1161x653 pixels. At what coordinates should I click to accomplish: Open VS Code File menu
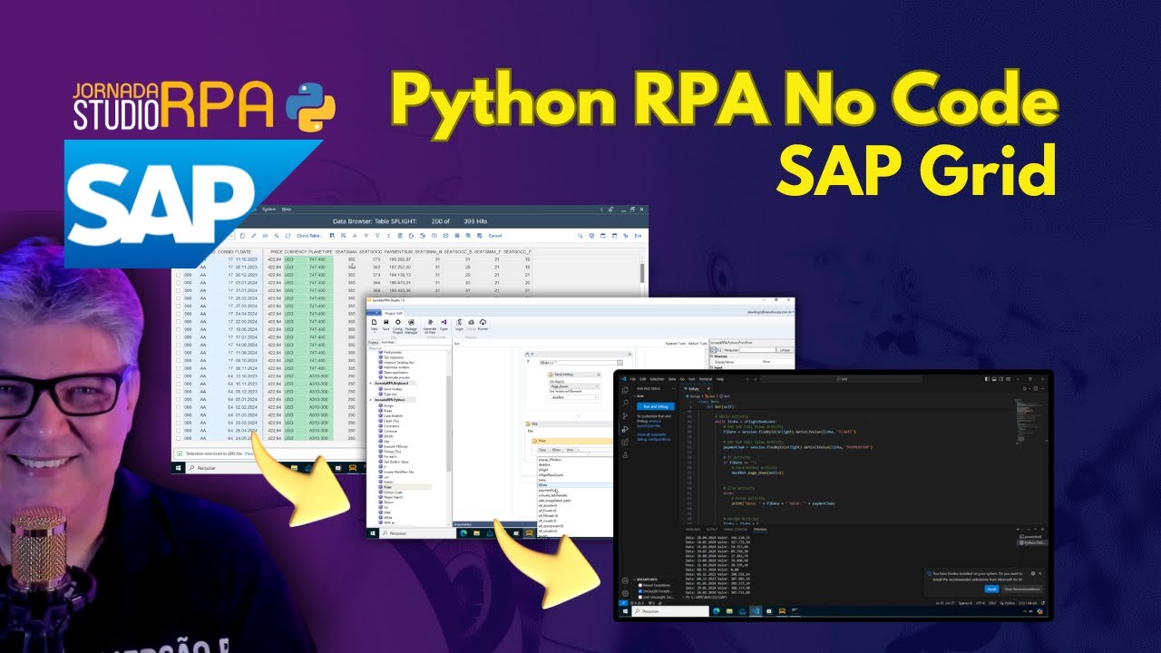point(633,379)
